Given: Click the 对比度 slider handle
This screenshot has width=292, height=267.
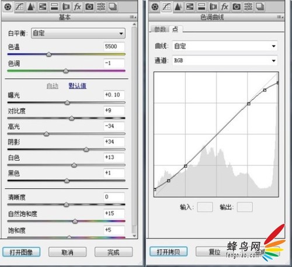Looking at the screenshot, I should click(x=72, y=118).
